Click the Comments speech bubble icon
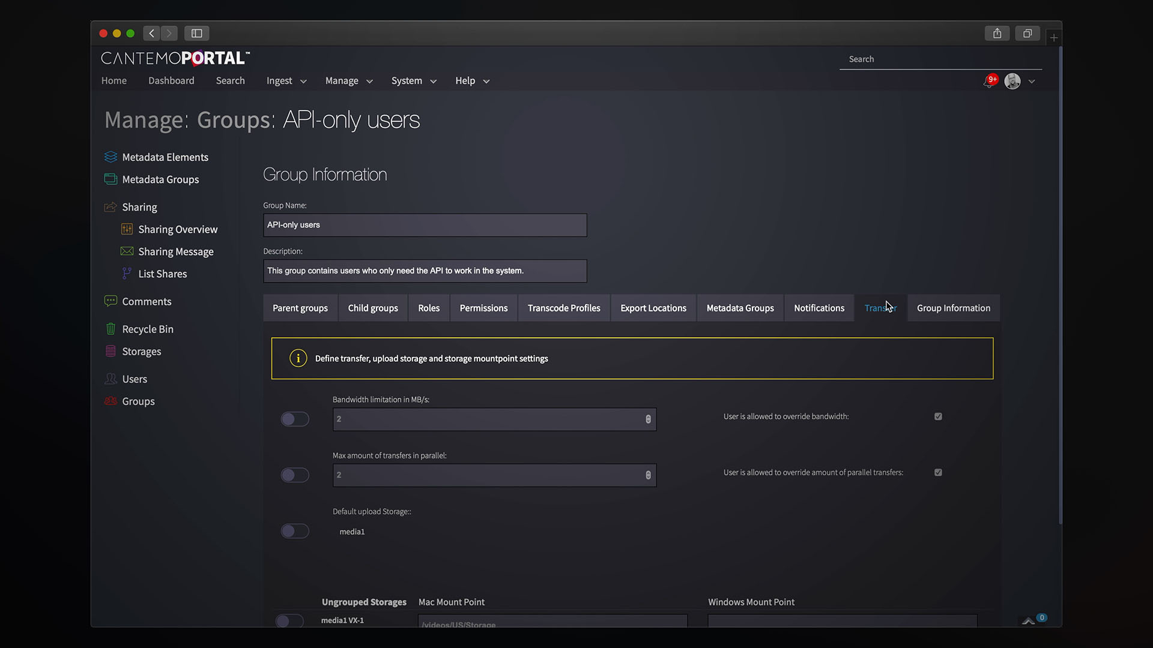This screenshot has height=648, width=1153. [x=110, y=301]
